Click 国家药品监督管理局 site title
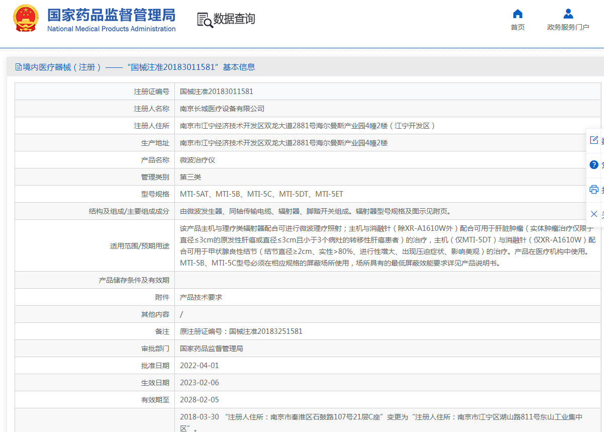The width and height of the screenshot is (604, 432). 112,15
